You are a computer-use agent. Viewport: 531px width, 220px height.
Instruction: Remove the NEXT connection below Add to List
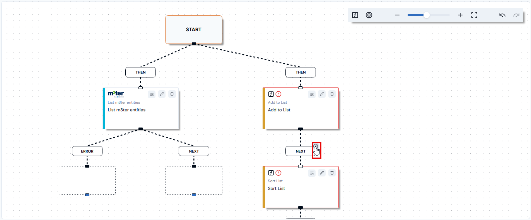tap(316, 146)
